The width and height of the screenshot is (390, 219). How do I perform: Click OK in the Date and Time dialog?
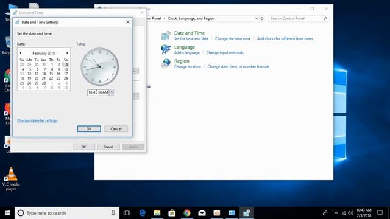coord(83,147)
